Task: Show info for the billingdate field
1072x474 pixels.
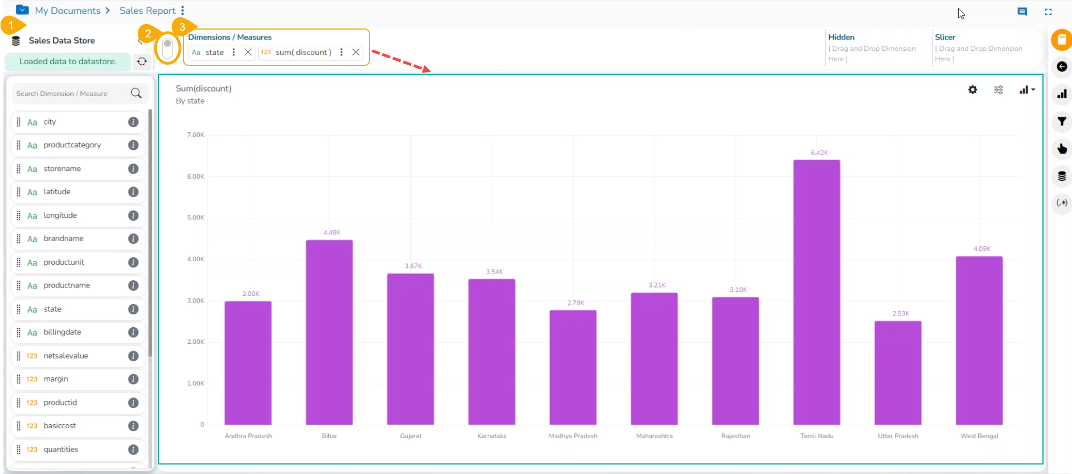Action: click(133, 332)
